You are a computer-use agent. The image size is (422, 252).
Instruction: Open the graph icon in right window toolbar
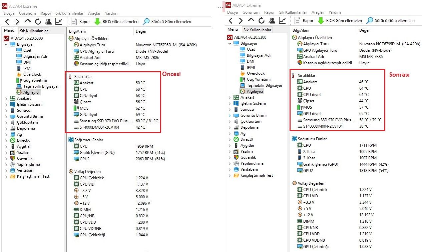[282, 21]
